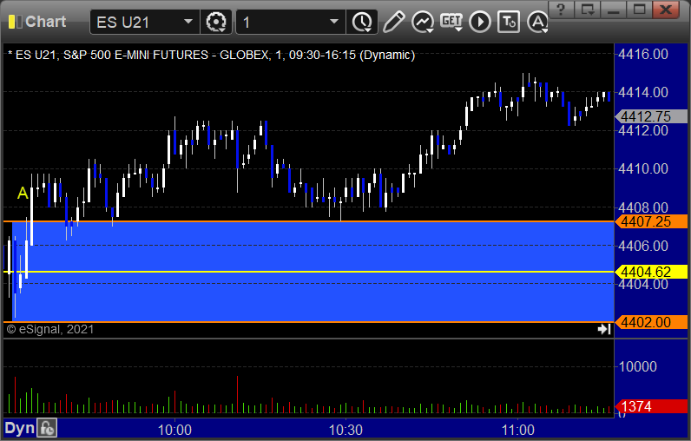Click the 10:30 time axis label
691x441 pixels.
(345, 430)
